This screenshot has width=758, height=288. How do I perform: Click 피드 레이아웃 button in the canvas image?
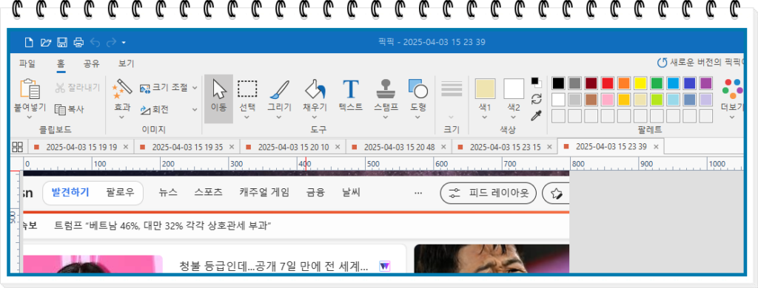[x=488, y=193]
